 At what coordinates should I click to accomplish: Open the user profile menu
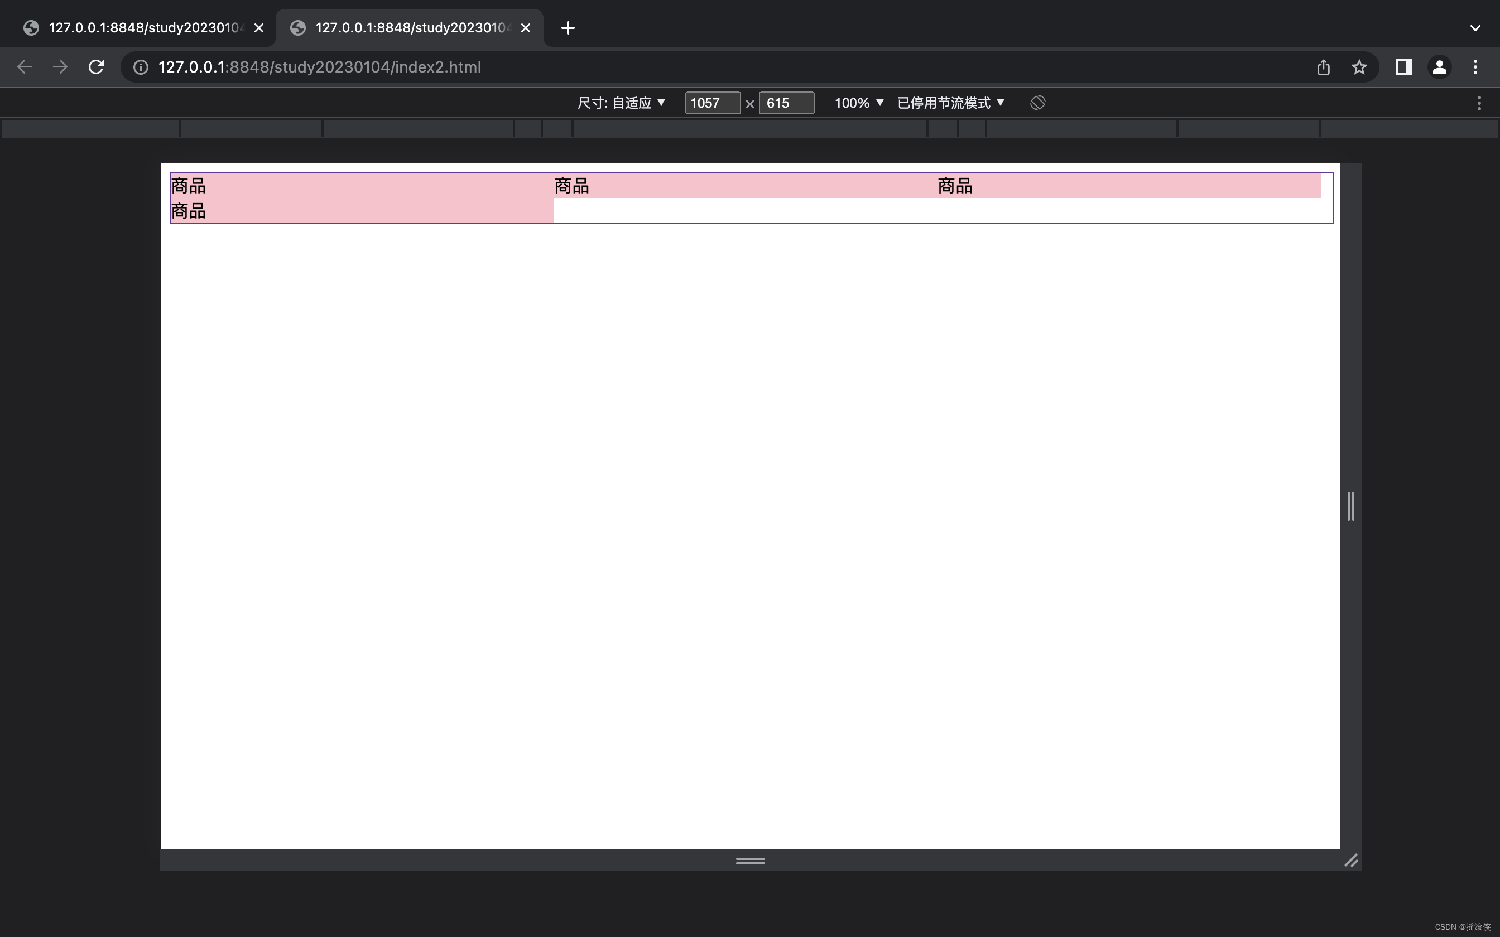point(1439,67)
